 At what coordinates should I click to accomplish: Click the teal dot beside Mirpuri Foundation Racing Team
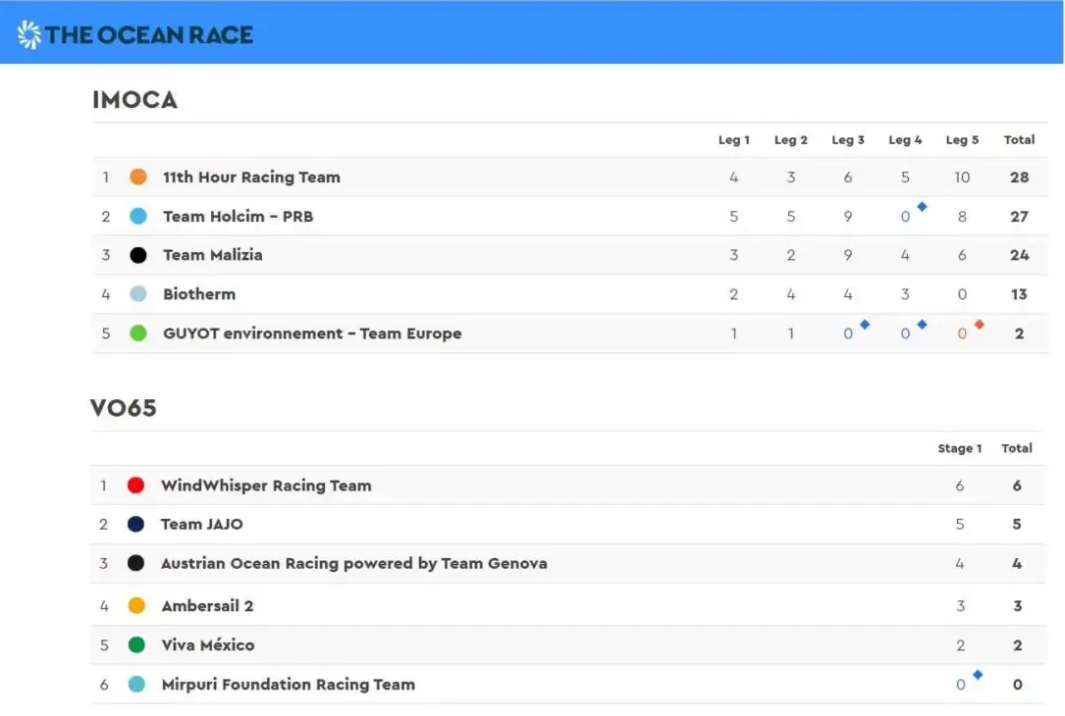click(136, 684)
